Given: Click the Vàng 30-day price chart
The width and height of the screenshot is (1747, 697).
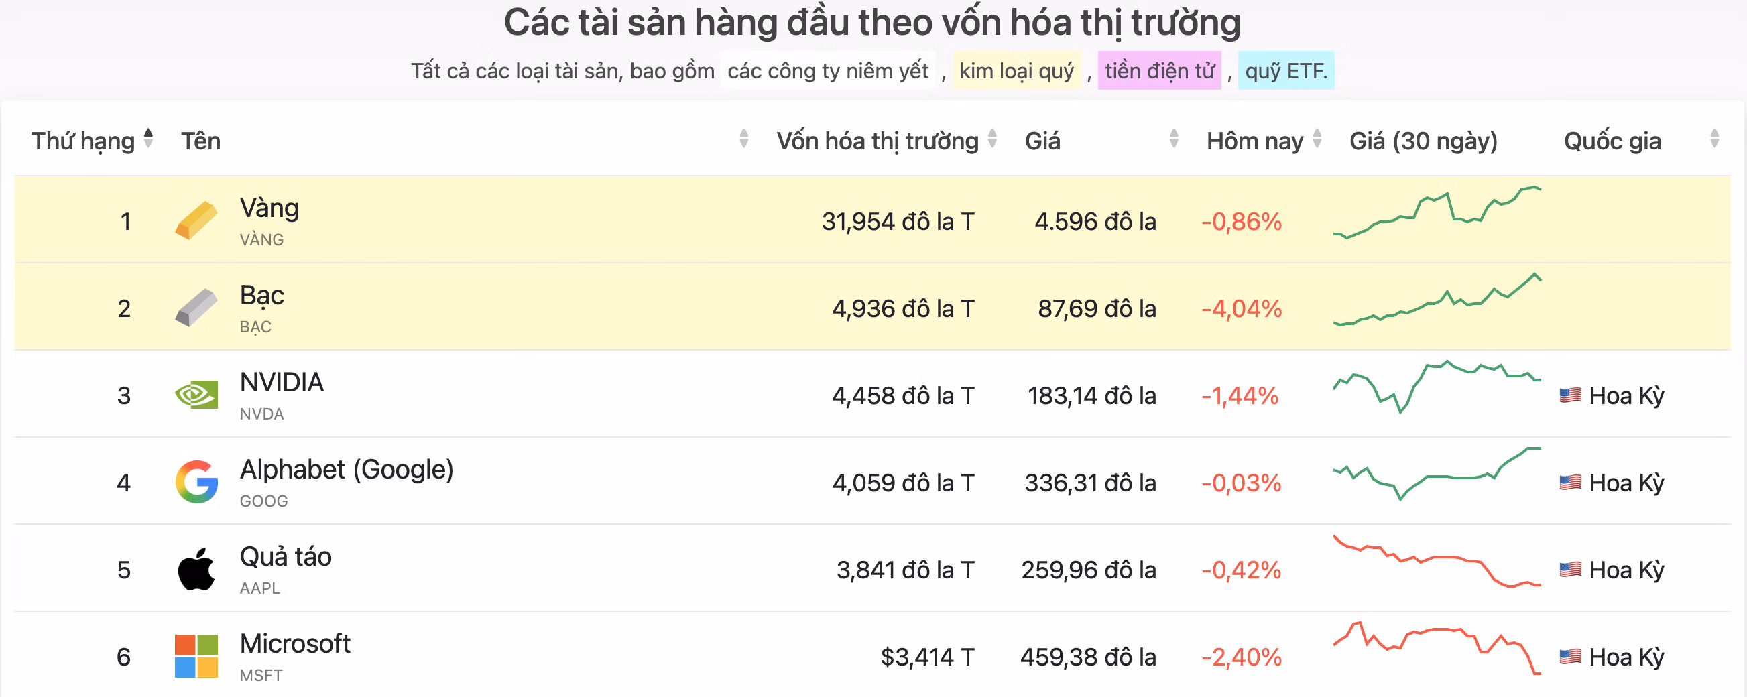Looking at the screenshot, I should click(1437, 213).
